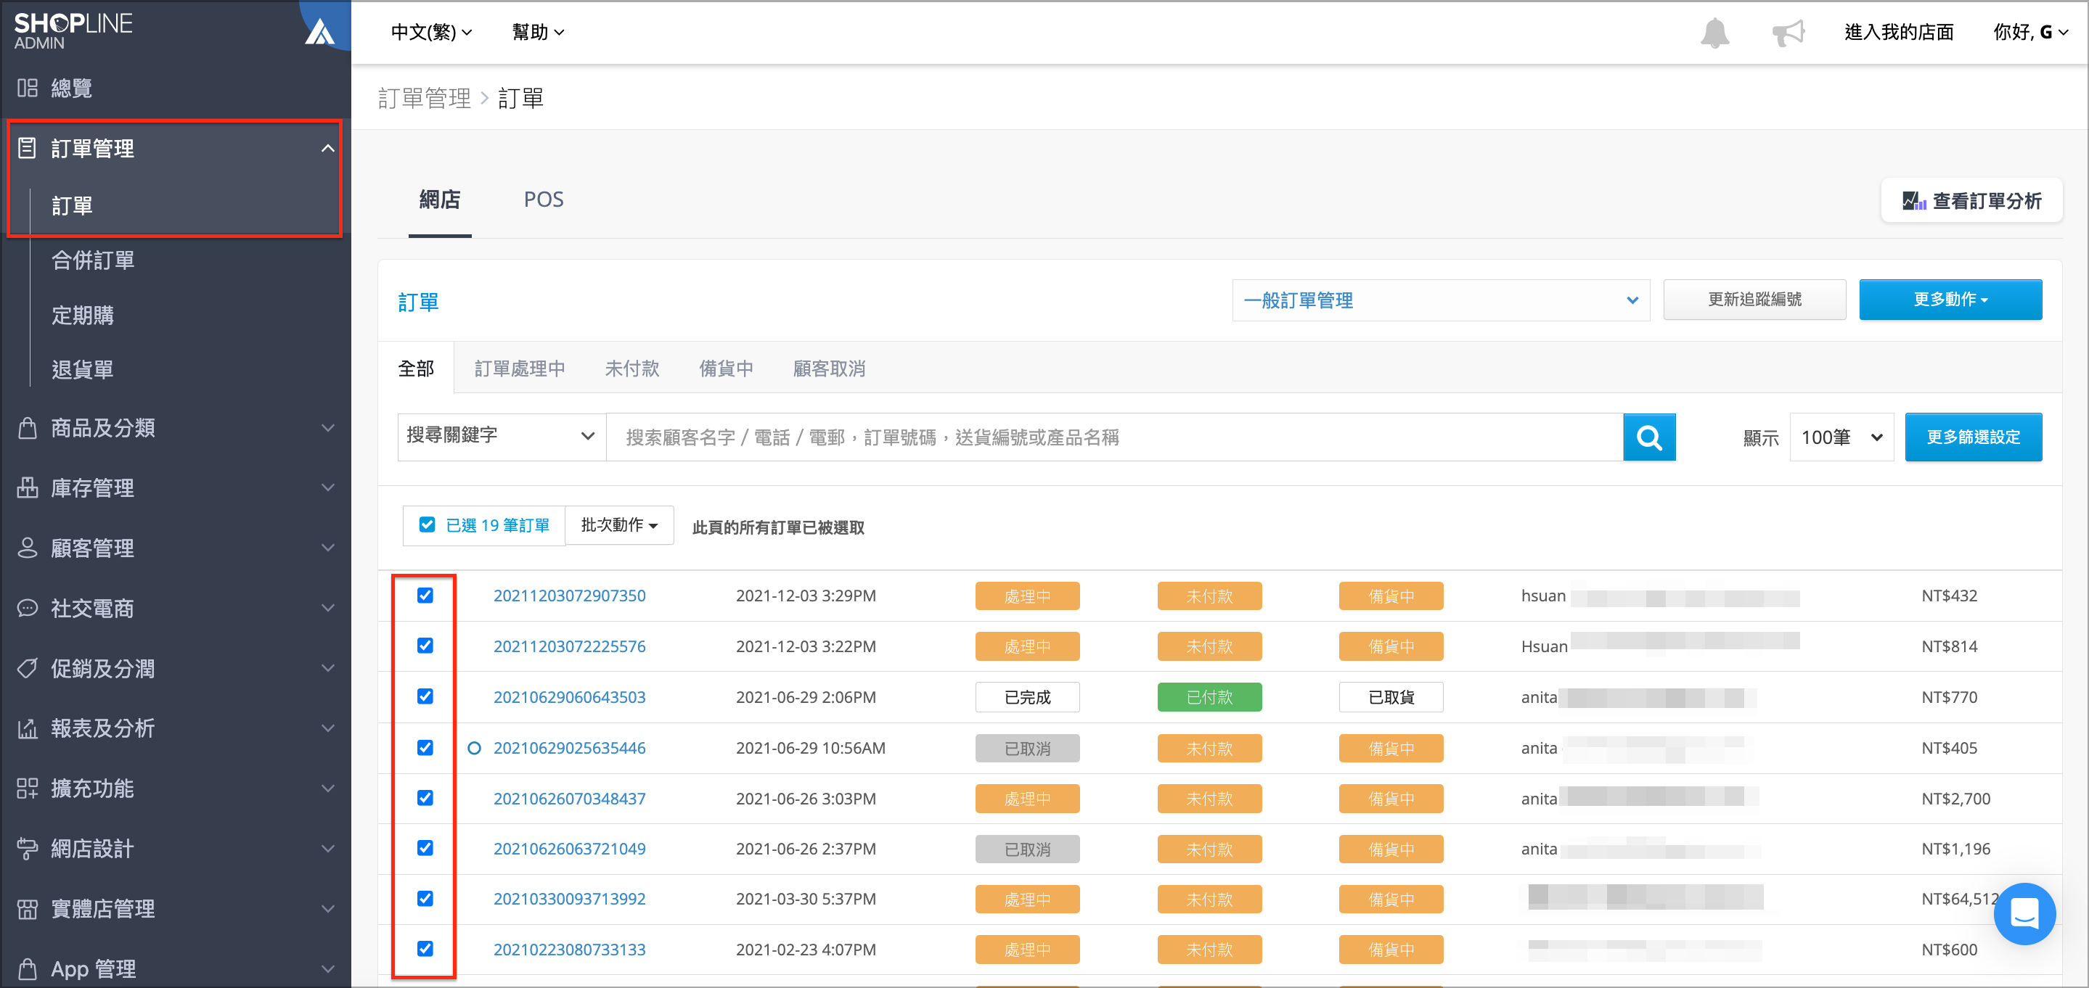
Task: Uncheck the 已選 19 筆訂單 select-all checkbox
Action: point(427,525)
